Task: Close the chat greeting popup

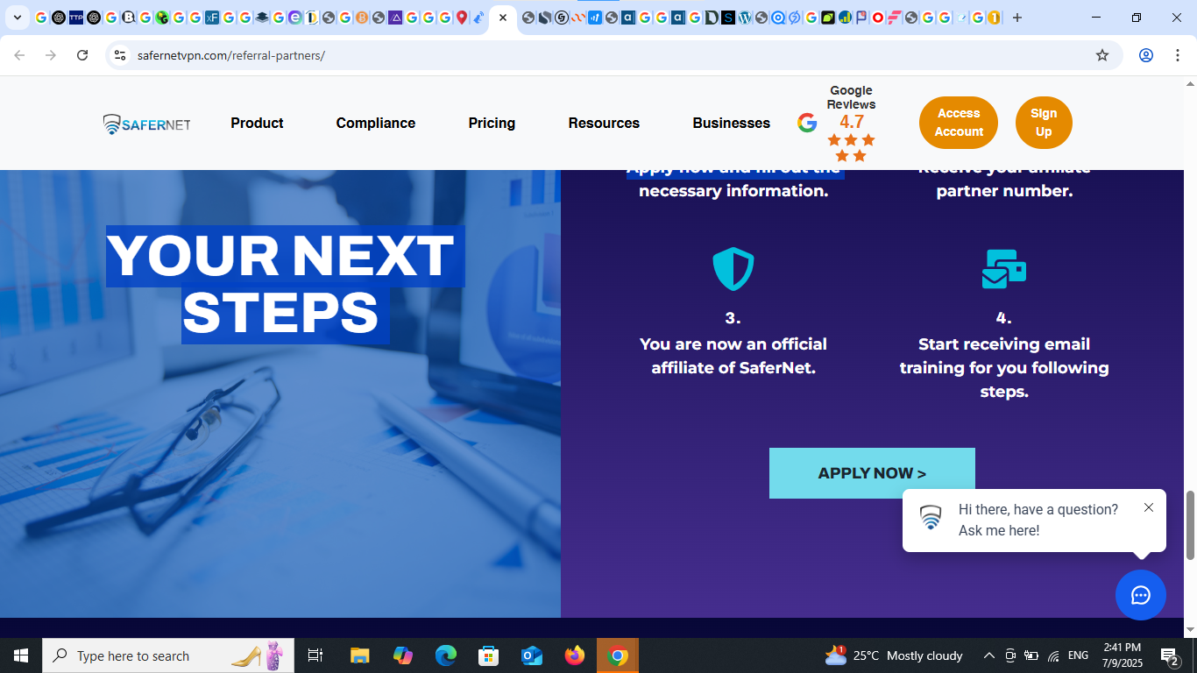Action: tap(1149, 507)
